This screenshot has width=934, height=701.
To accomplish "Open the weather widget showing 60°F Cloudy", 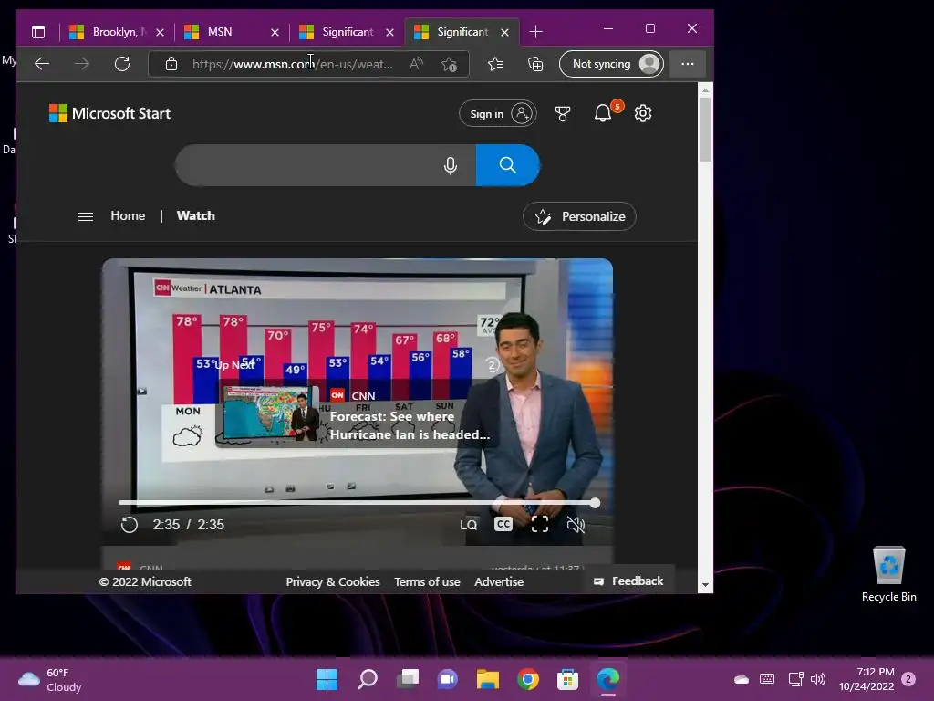I will pos(50,679).
